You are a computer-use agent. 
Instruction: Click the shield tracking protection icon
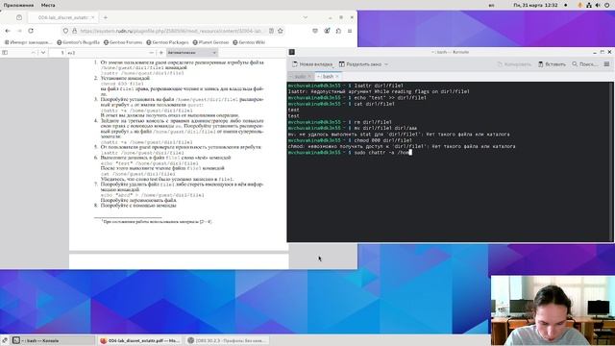[x=65, y=31]
